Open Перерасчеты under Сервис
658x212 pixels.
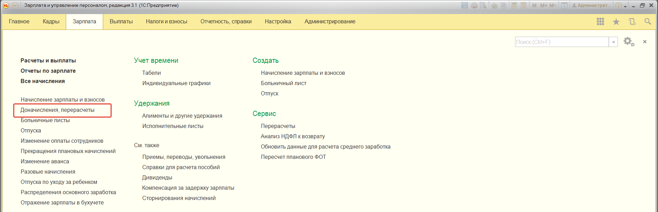click(x=278, y=126)
